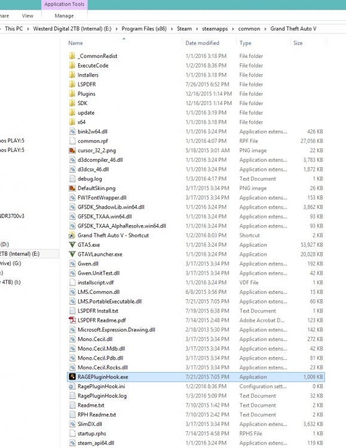Click the cursor_32_2.png image icon
The width and height of the screenshot is (346, 448).
click(72, 150)
